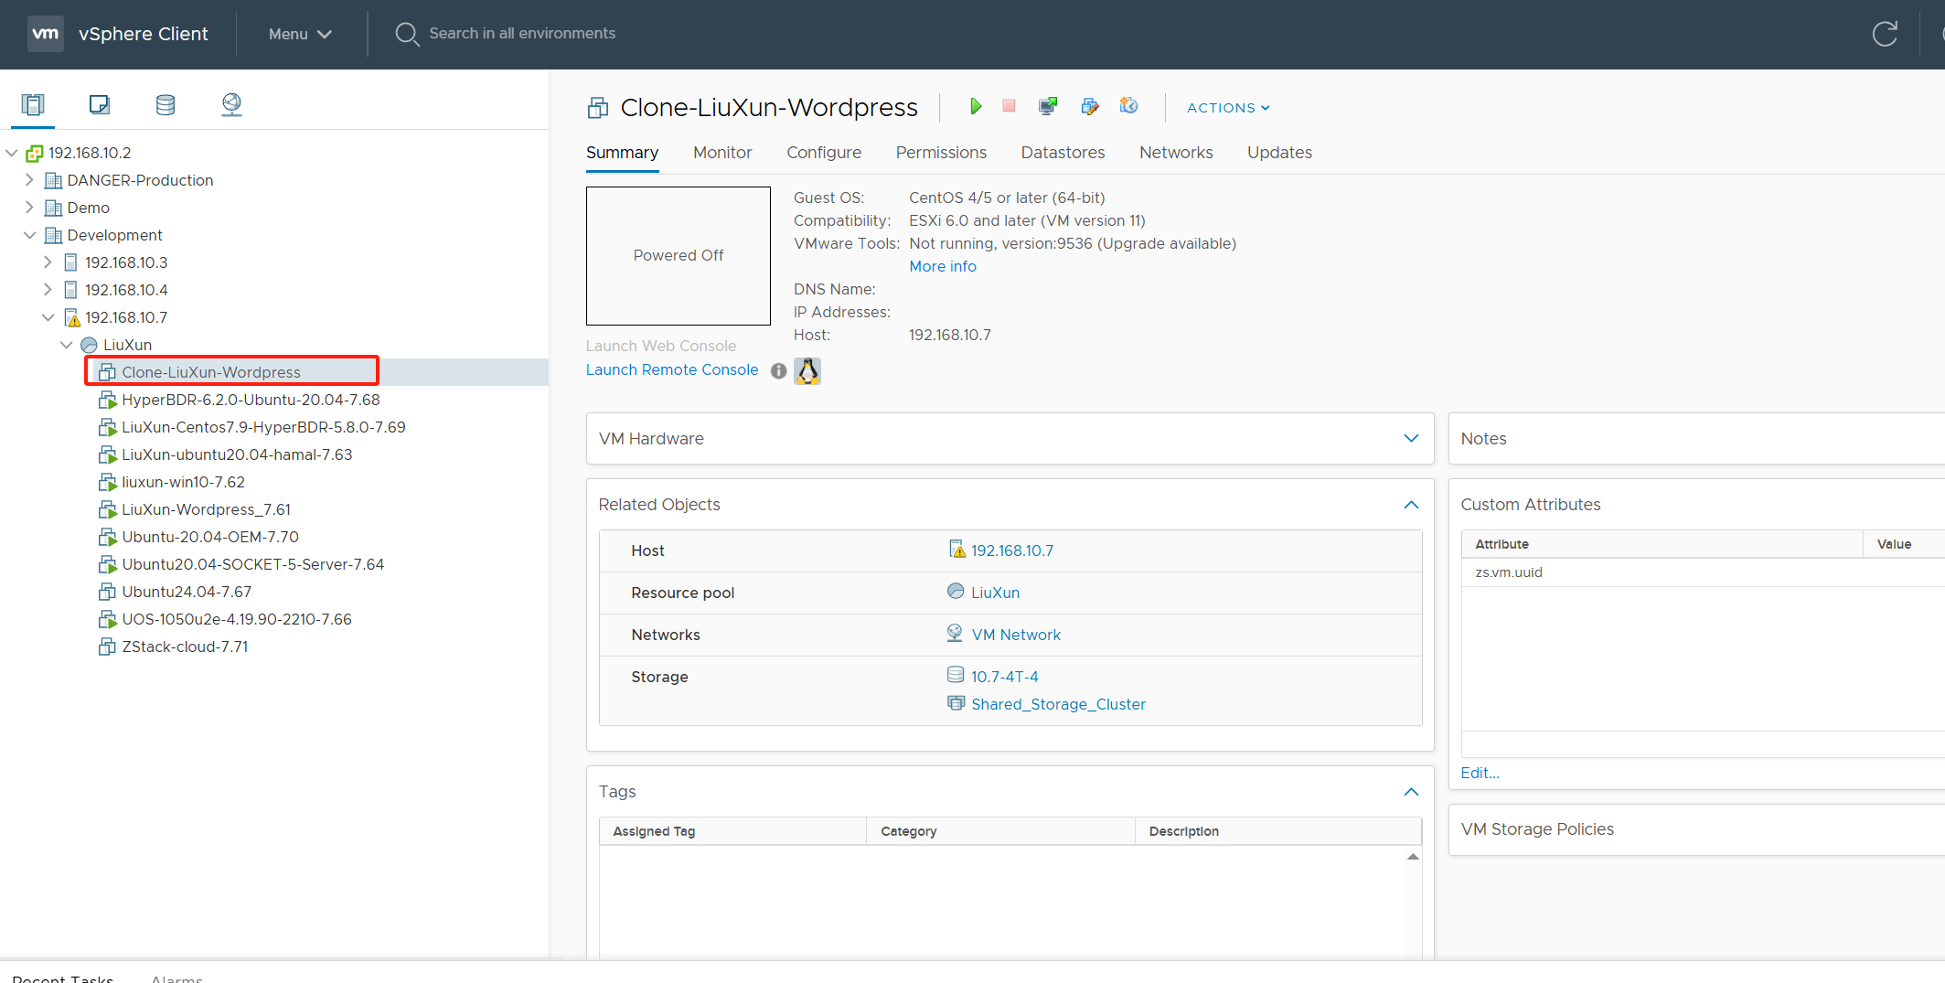Click Launch Remote Console link
Image resolution: width=1945 pixels, height=983 pixels.
click(x=672, y=369)
